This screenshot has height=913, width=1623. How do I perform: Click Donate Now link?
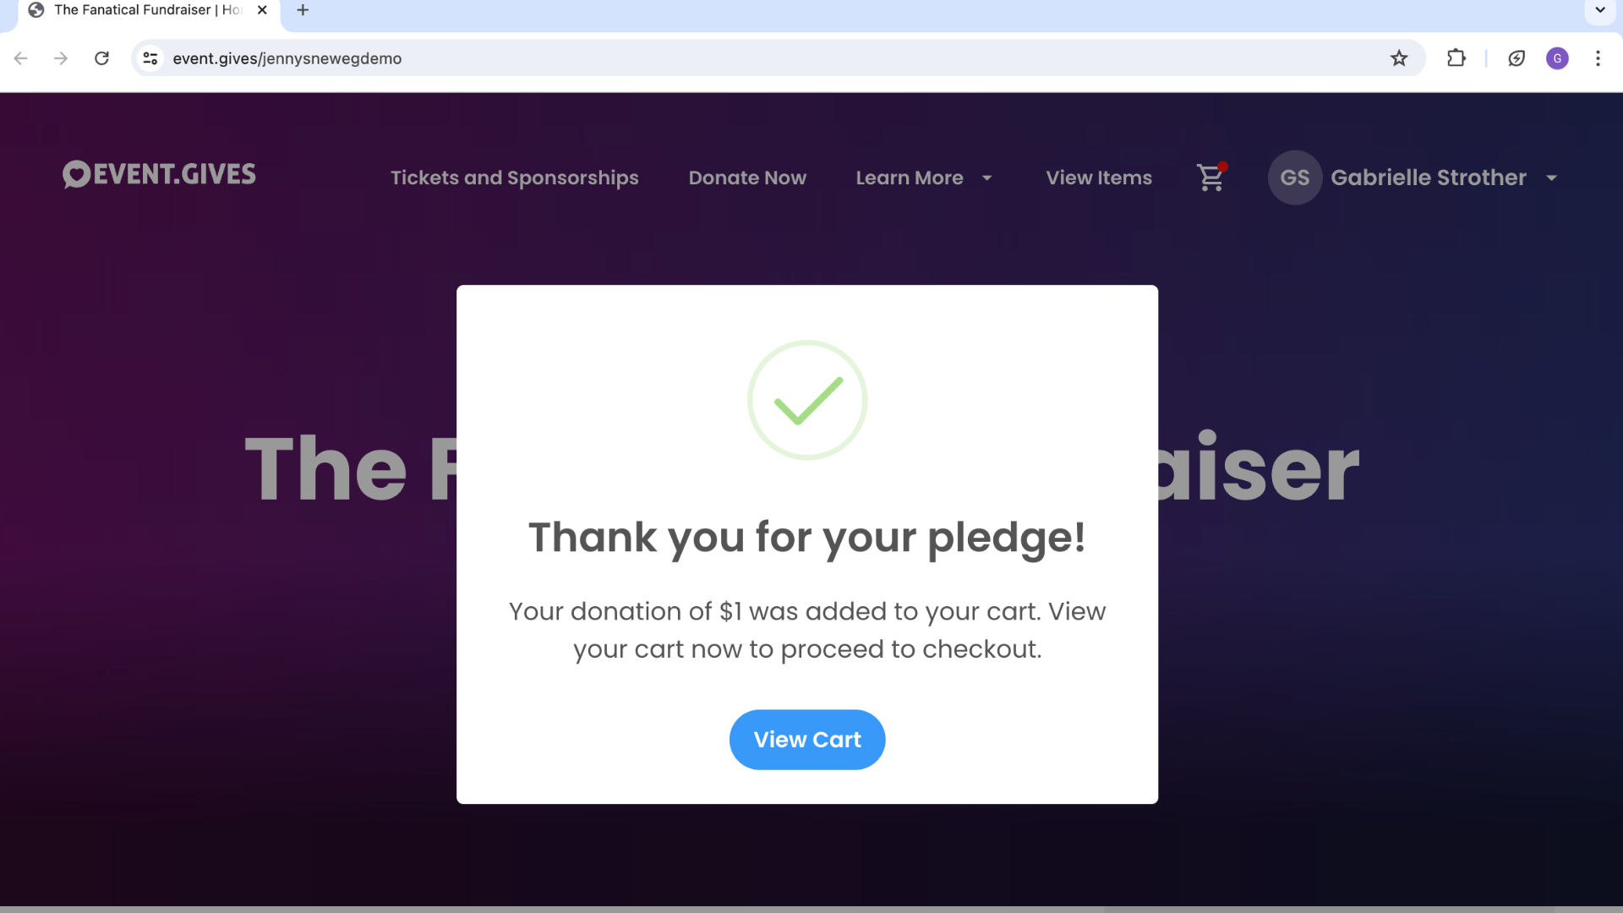click(x=747, y=178)
